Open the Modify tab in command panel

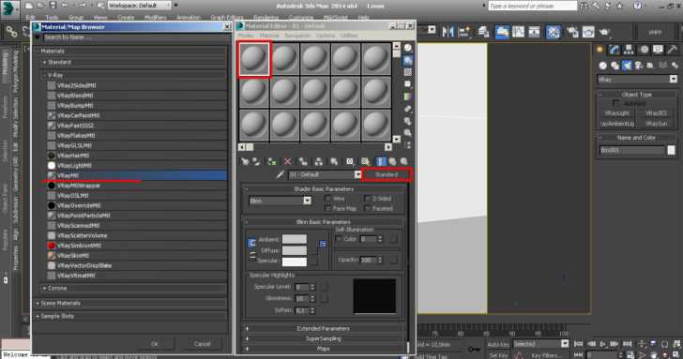tap(615, 50)
